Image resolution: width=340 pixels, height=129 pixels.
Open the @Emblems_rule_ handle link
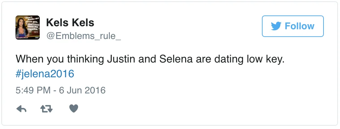tap(83, 36)
